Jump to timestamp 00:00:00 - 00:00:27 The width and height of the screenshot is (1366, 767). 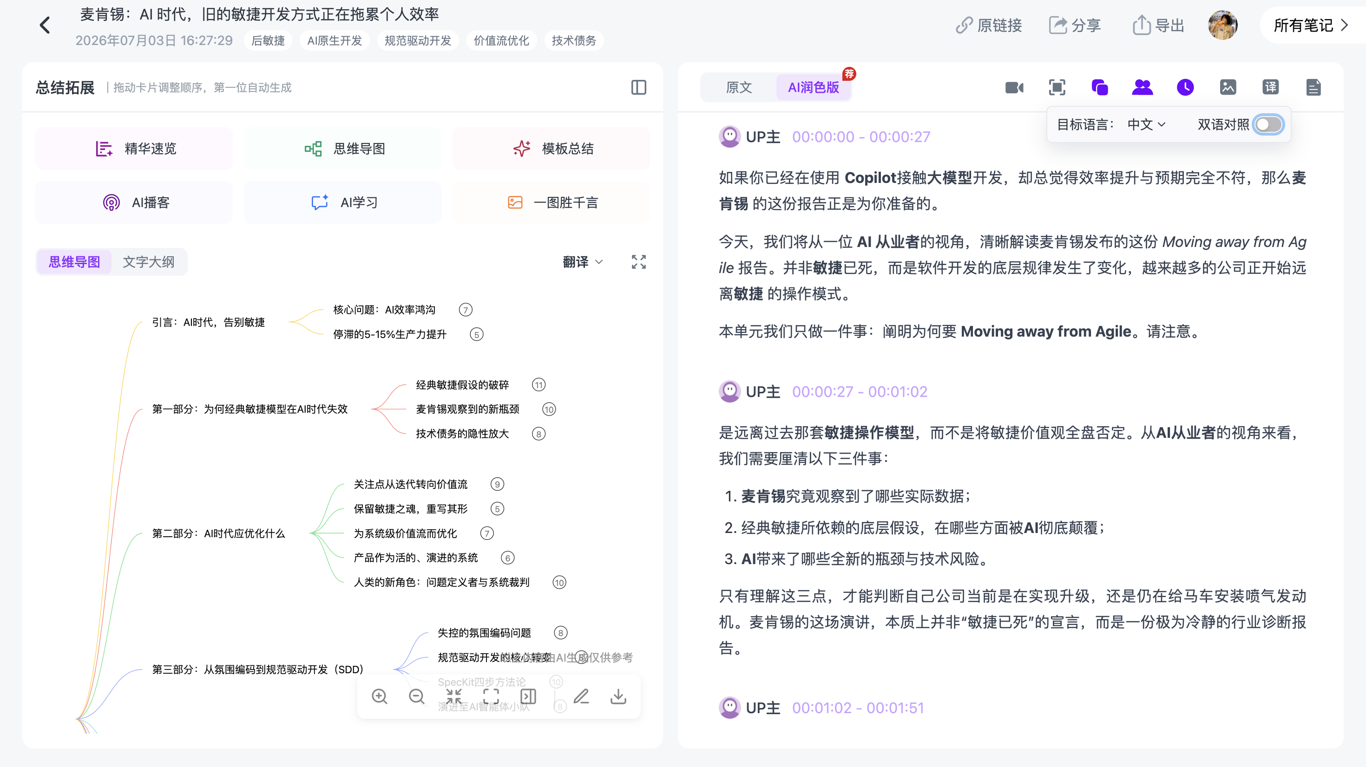pos(861,137)
